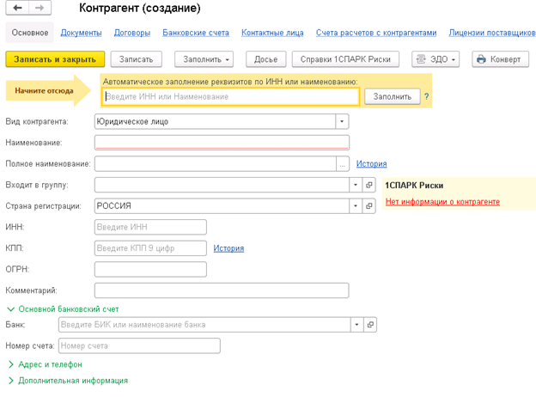Expand the Дополнительная информация section

(x=68, y=381)
